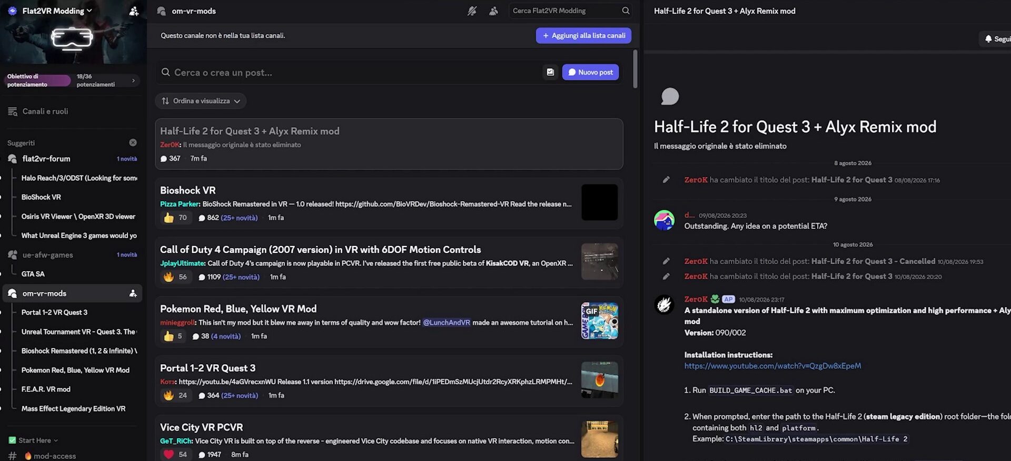
Task: Click the 862 comments icon on Bioshock VR
Action: click(x=202, y=218)
